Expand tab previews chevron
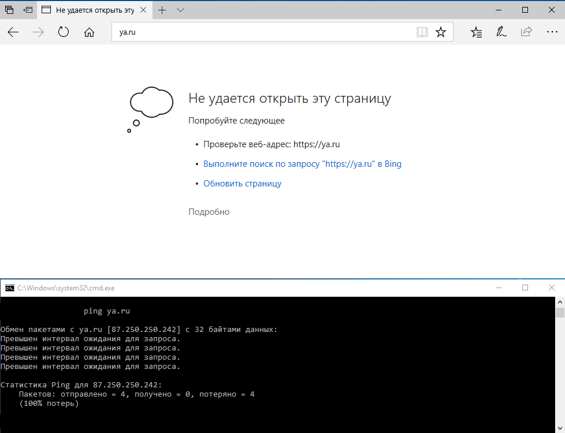 [180, 10]
